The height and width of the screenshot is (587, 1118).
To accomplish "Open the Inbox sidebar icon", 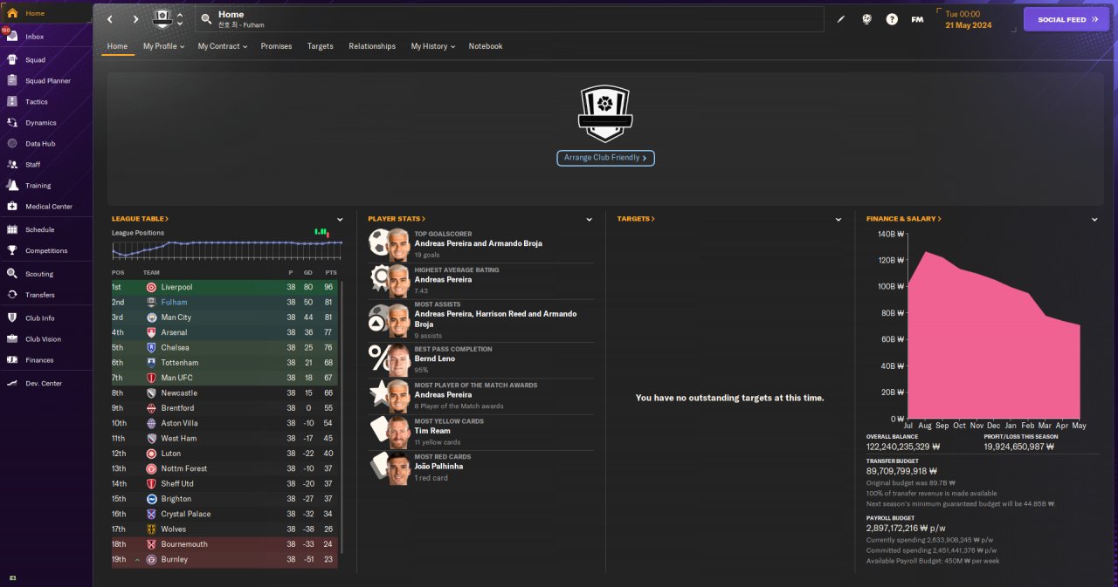I will pyautogui.click(x=11, y=37).
